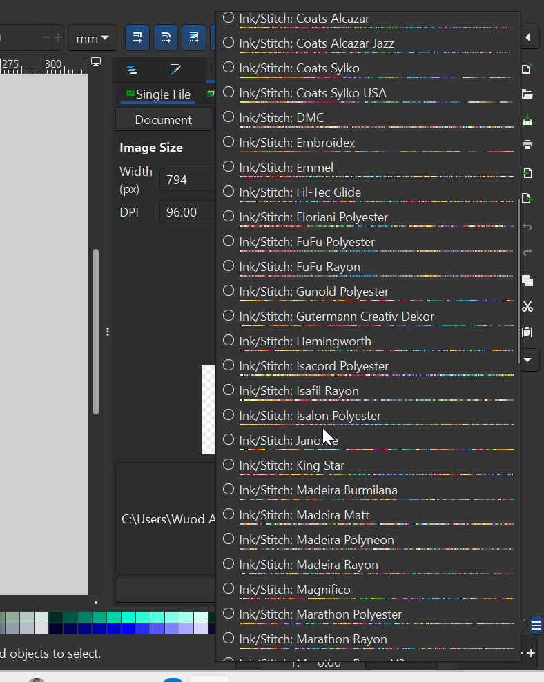The width and height of the screenshot is (544, 682).
Task: Select Ink/Stitch: Madeira Polyneon palette
Action: tap(368, 541)
